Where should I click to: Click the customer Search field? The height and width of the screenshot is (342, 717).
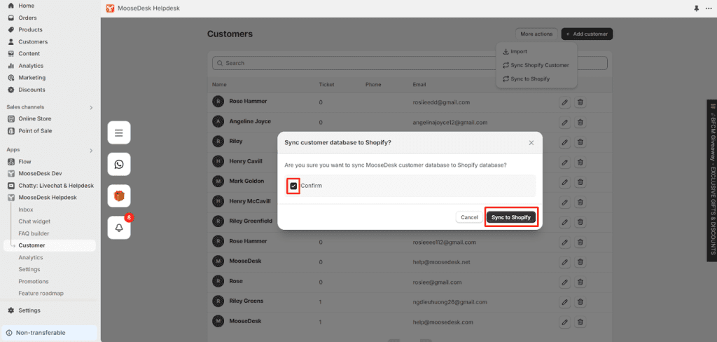pyautogui.click(x=410, y=63)
